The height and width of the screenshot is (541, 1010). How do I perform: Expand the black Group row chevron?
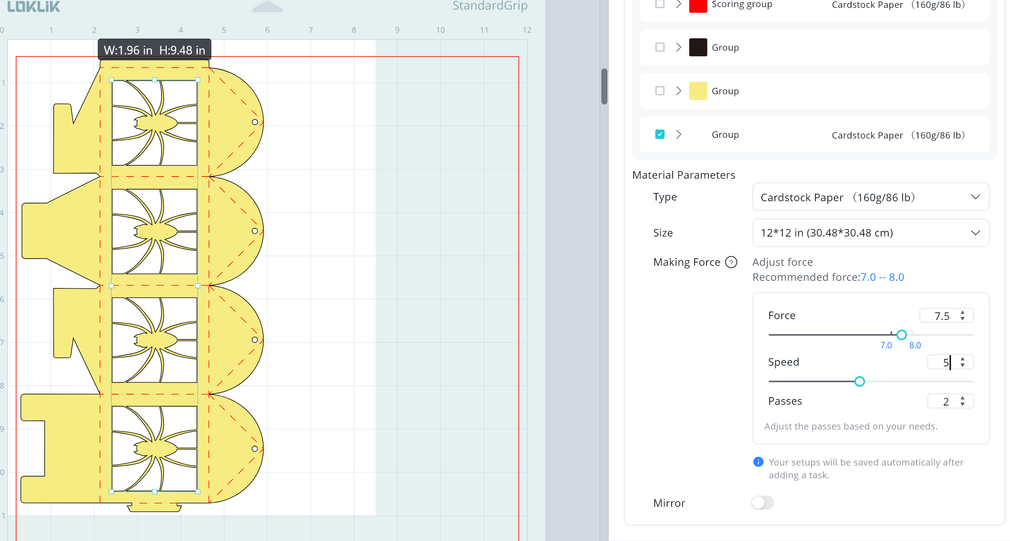tap(679, 47)
